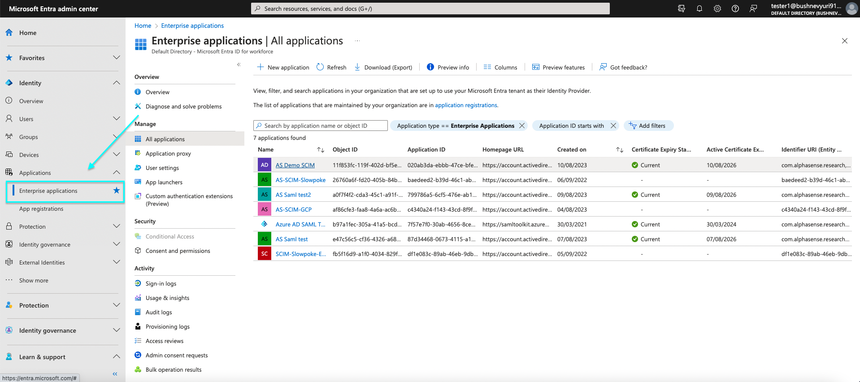Collapse the inner menu with double chevron
The height and width of the screenshot is (382, 860).
coord(239,65)
